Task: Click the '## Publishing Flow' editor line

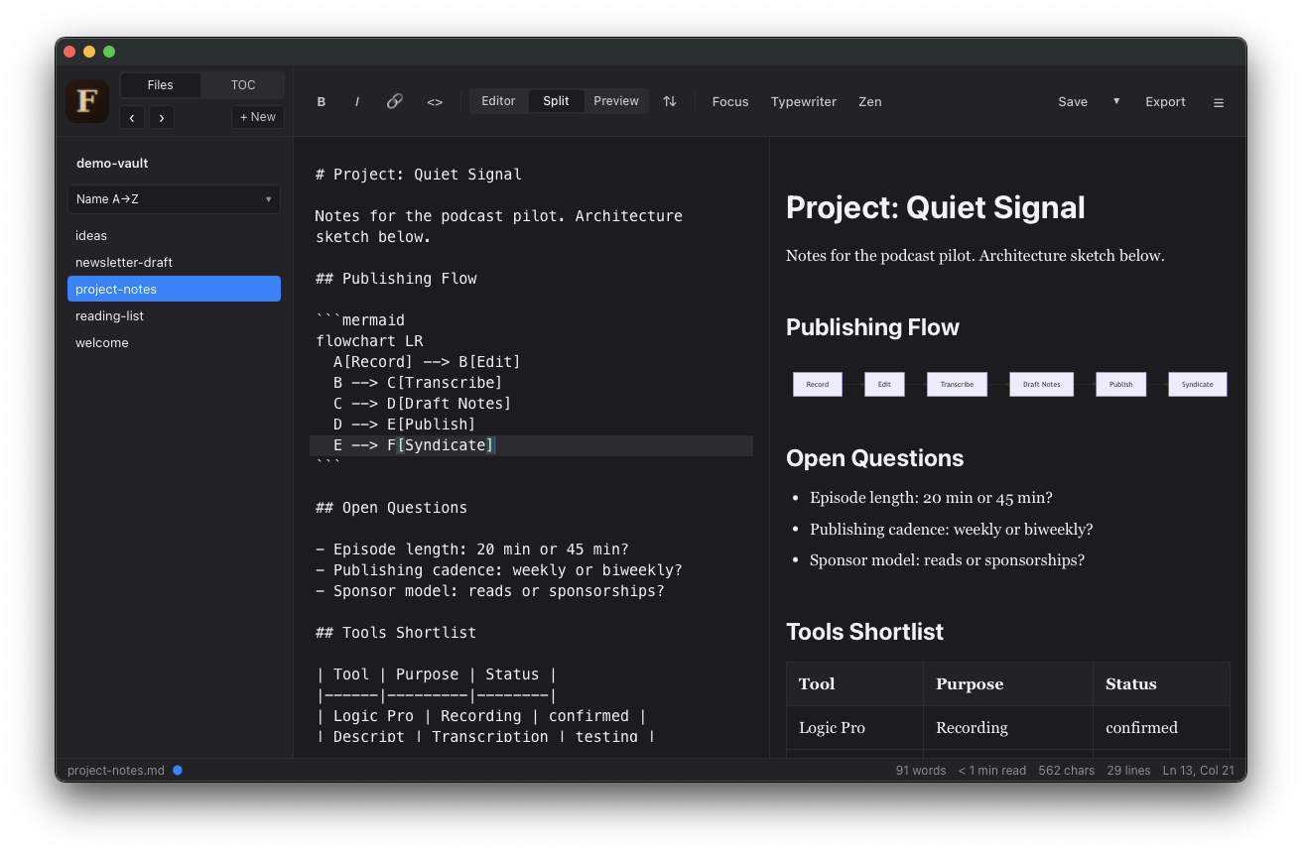Action: [396, 279]
